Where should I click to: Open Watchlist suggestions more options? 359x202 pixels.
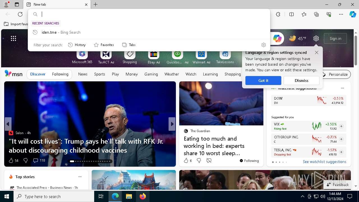[x=342, y=88]
